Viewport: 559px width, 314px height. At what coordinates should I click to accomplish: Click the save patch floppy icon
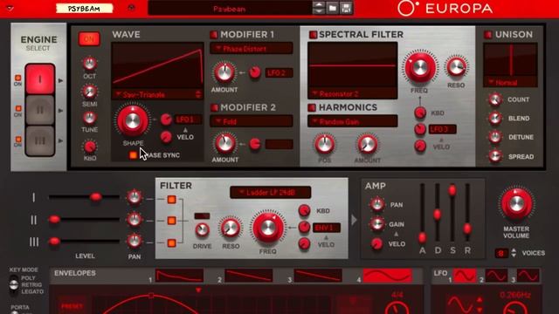pyautogui.click(x=346, y=8)
